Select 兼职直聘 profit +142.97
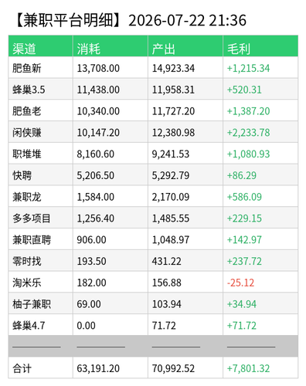The width and height of the screenshot is (306, 386). click(244, 240)
